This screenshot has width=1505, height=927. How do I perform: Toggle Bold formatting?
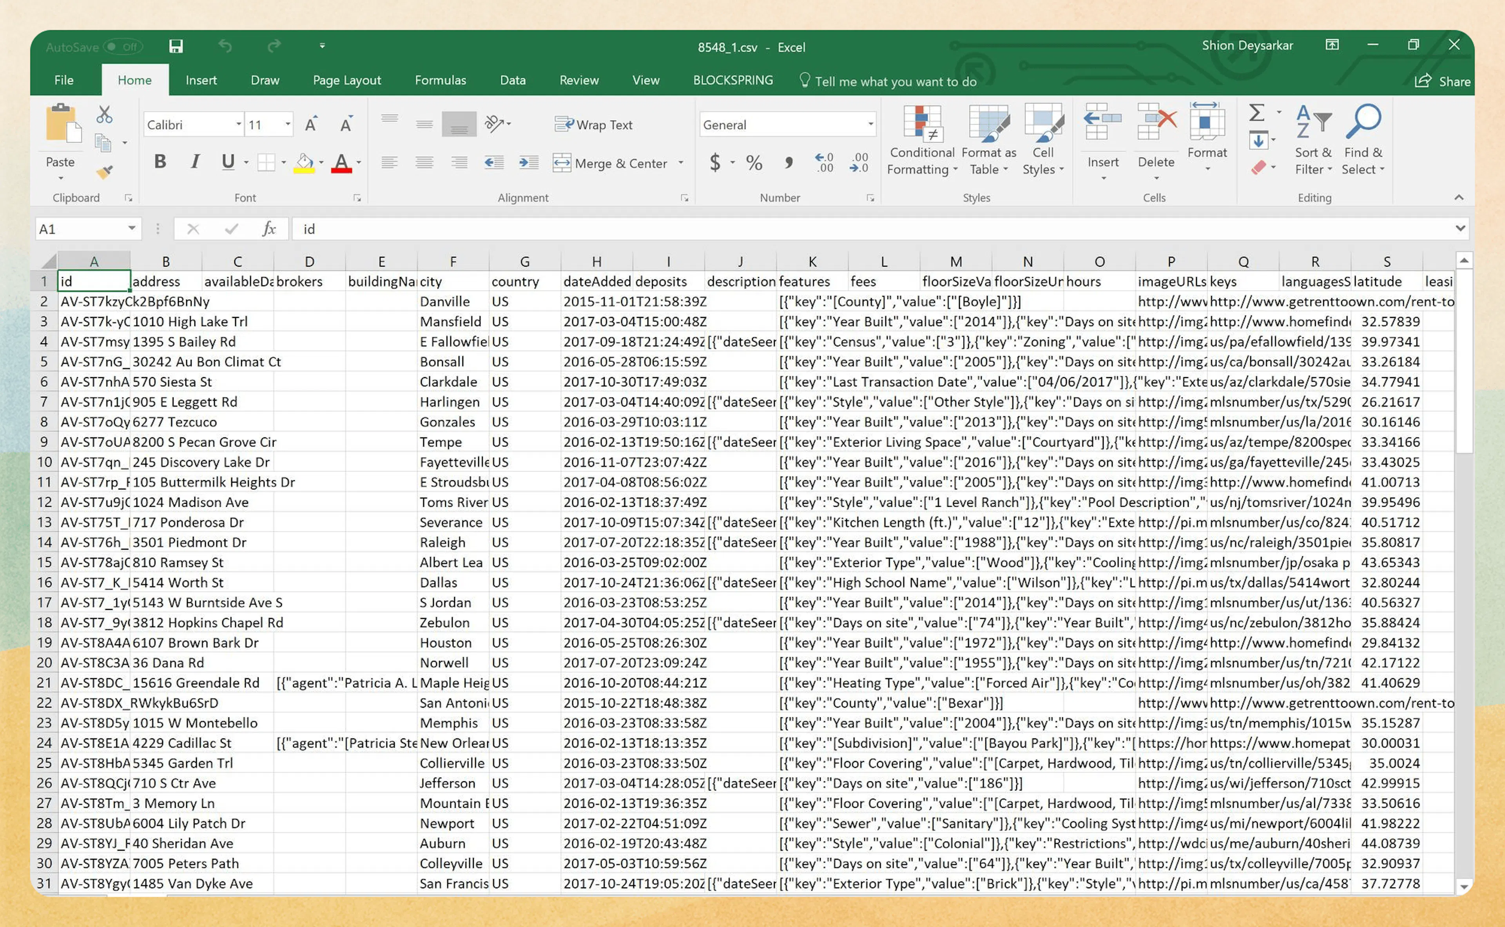pos(160,162)
